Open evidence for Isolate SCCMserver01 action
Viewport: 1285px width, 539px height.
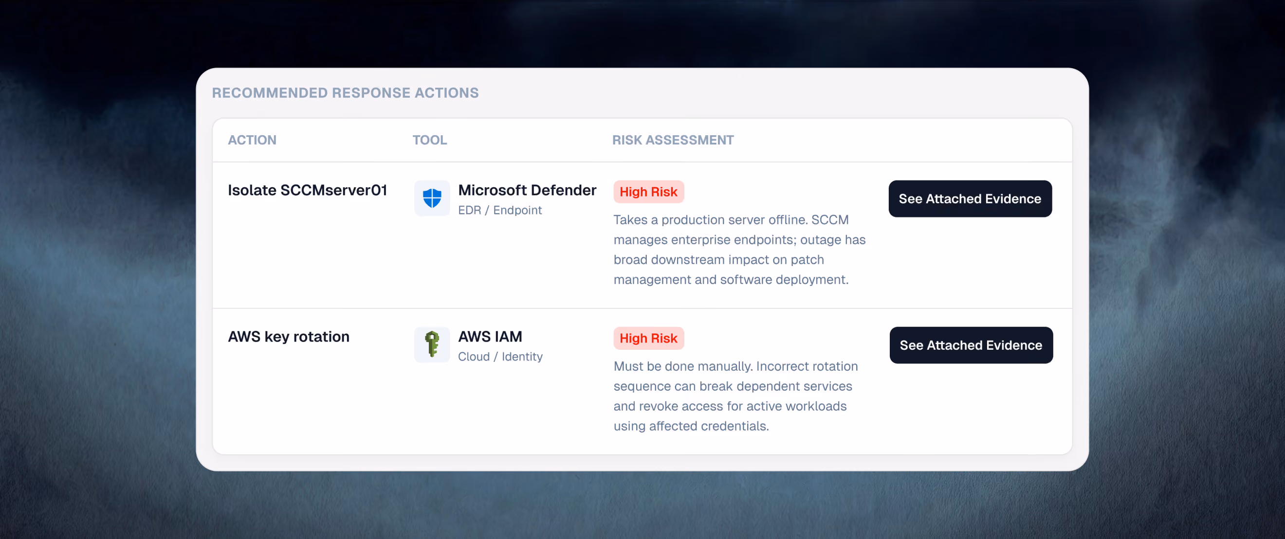pyautogui.click(x=970, y=198)
